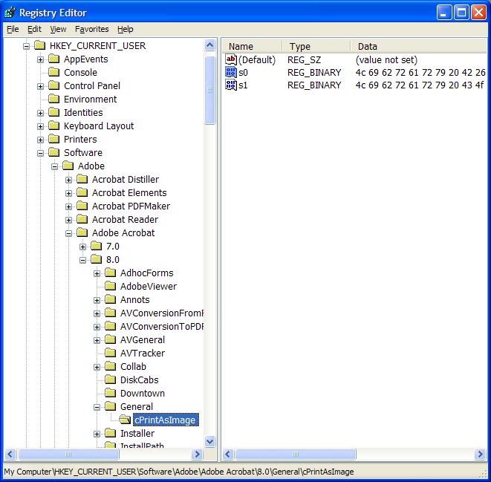Open the Favorites menu
The height and width of the screenshot is (482, 491).
91,29
